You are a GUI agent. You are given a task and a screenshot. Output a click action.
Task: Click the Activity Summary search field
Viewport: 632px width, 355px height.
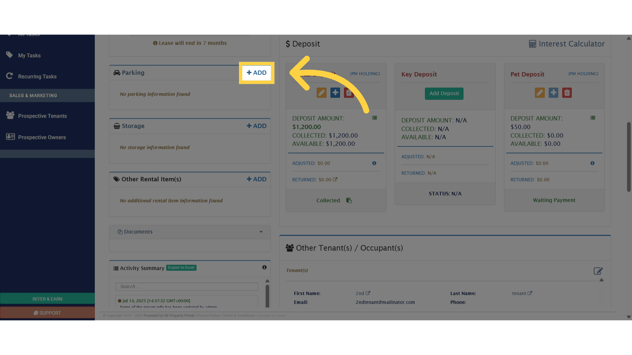[187, 287]
